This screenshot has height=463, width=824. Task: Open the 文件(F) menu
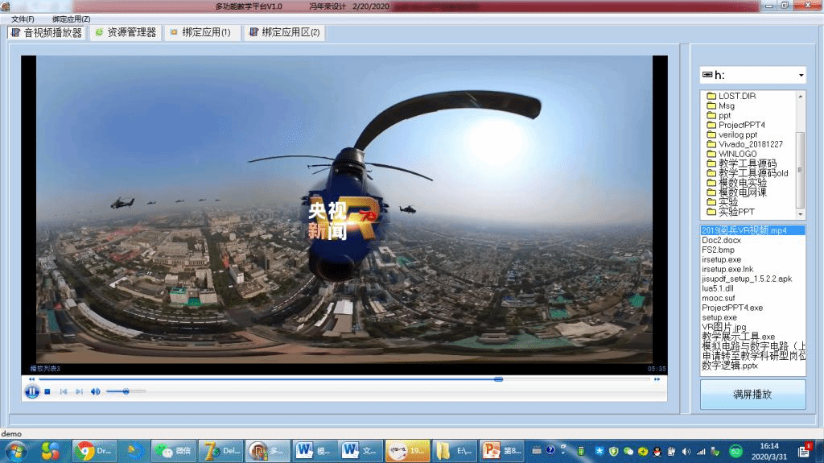click(x=23, y=19)
